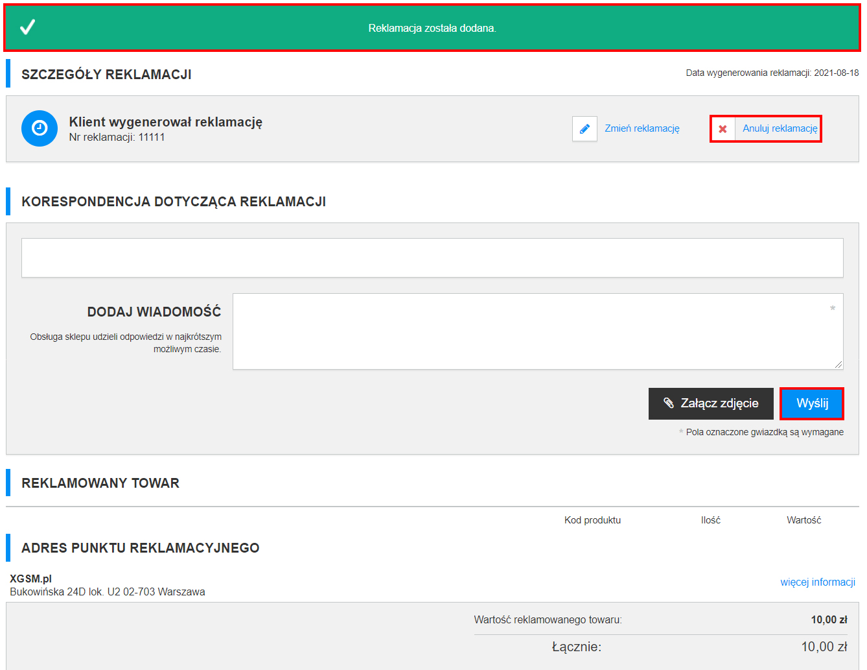Viewport: 867px width, 670px height.
Task: Click the blue clock status icon
Action: 40,128
